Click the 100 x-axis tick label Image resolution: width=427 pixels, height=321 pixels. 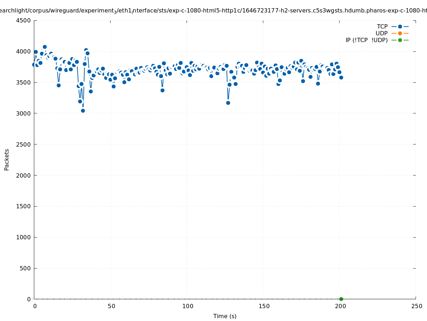[x=188, y=306]
